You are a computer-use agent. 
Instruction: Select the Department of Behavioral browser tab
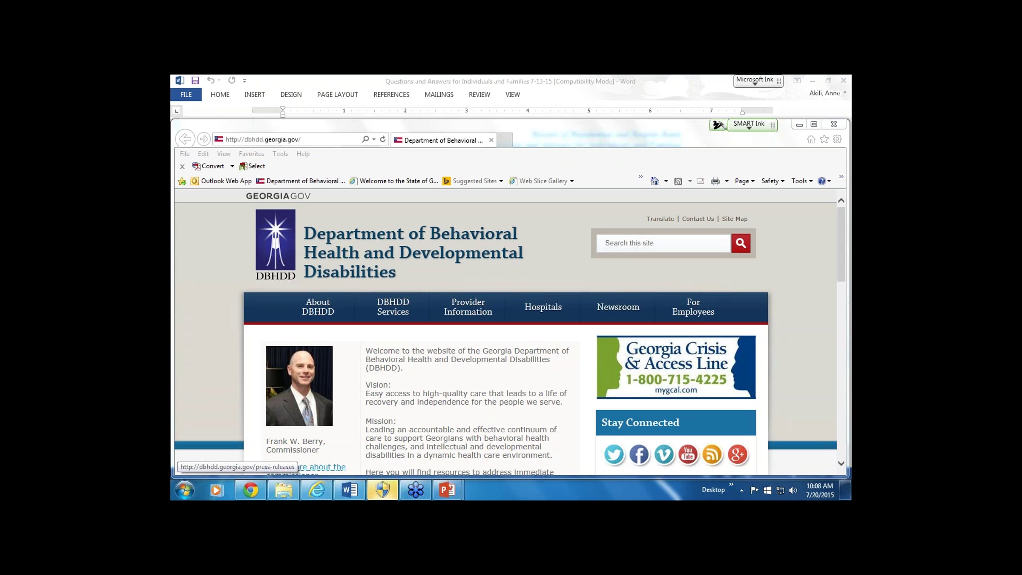(443, 140)
